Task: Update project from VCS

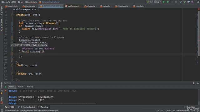Action: click(x=181, y=2)
